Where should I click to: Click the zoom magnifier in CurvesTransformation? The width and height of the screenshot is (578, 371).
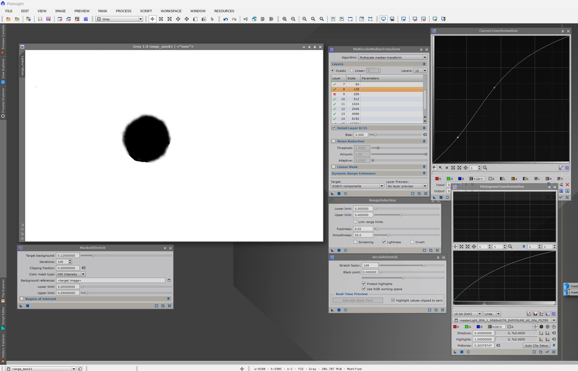point(485,168)
